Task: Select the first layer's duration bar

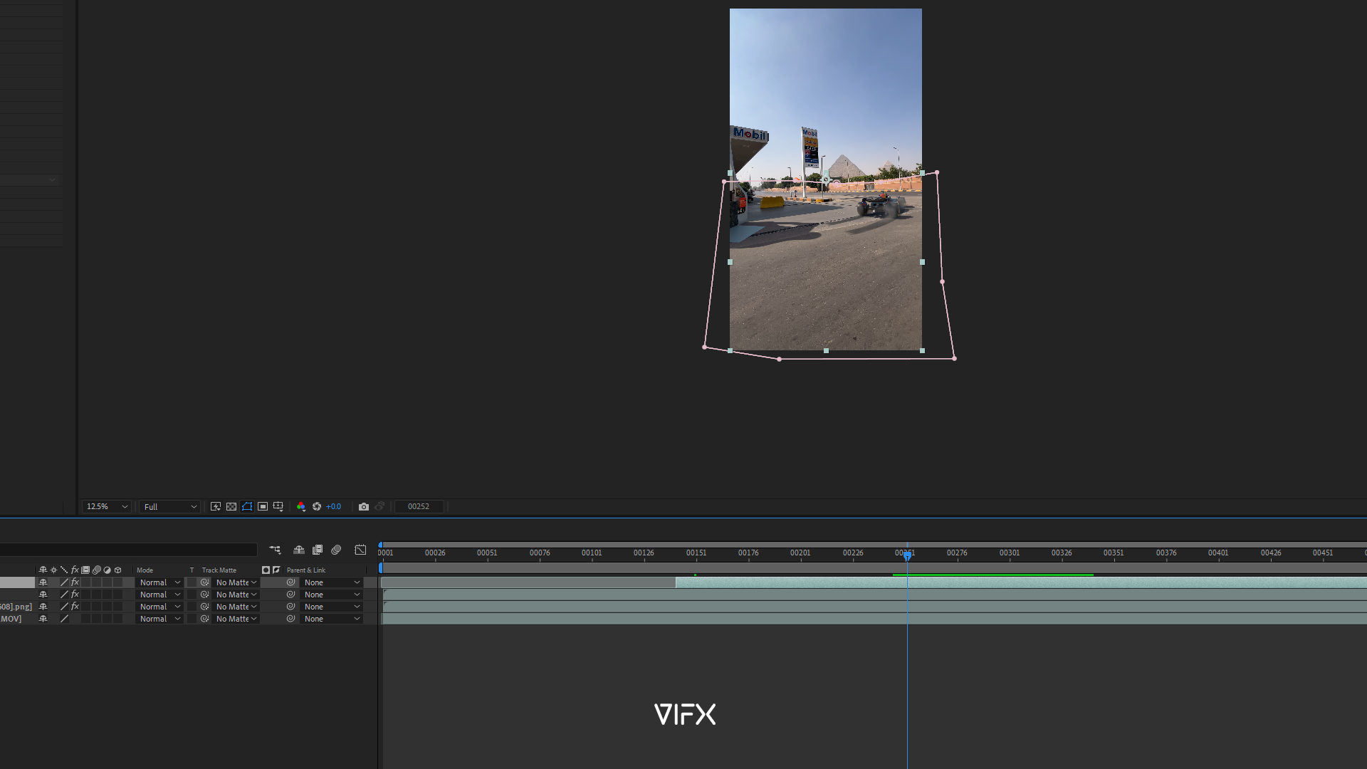Action: [1021, 582]
